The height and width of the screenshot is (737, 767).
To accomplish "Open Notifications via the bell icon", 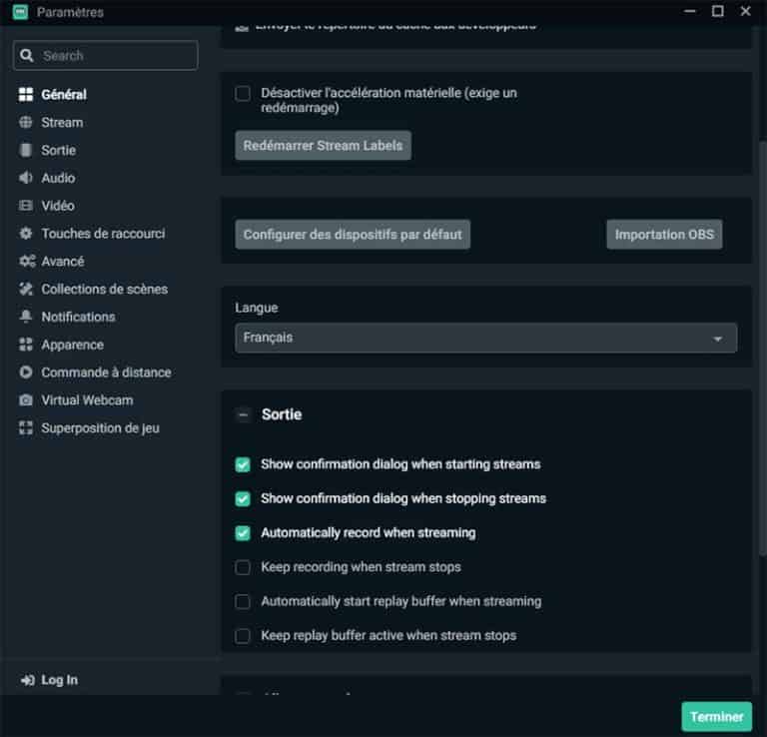I will [26, 317].
